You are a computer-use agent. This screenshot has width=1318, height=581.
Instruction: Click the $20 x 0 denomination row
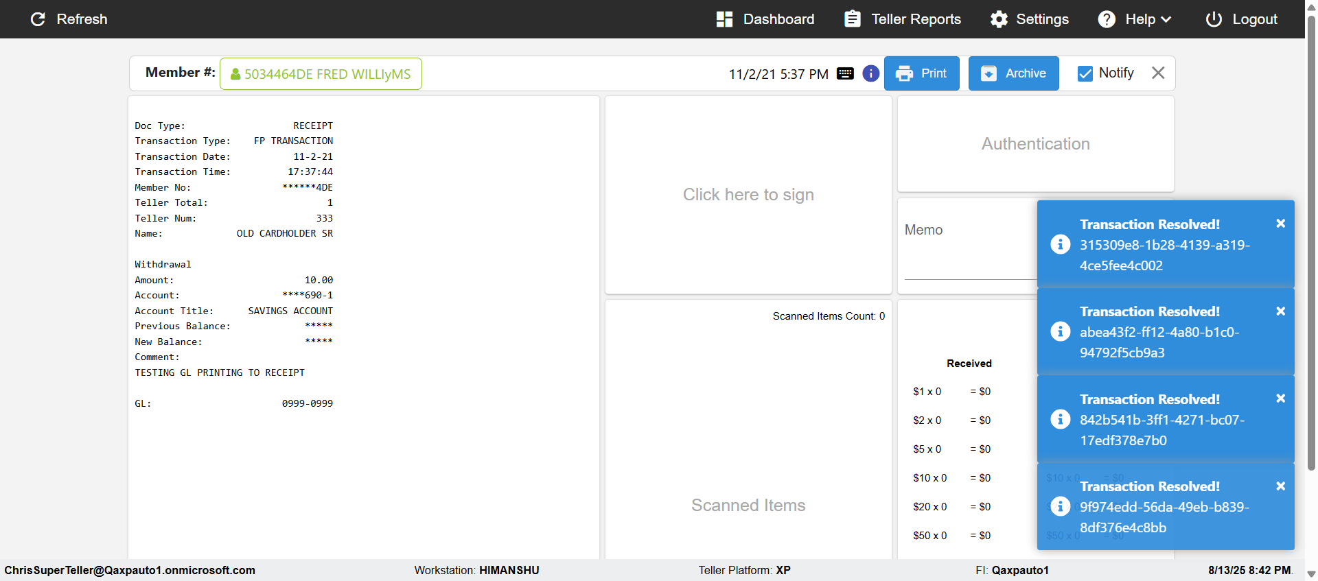(951, 507)
